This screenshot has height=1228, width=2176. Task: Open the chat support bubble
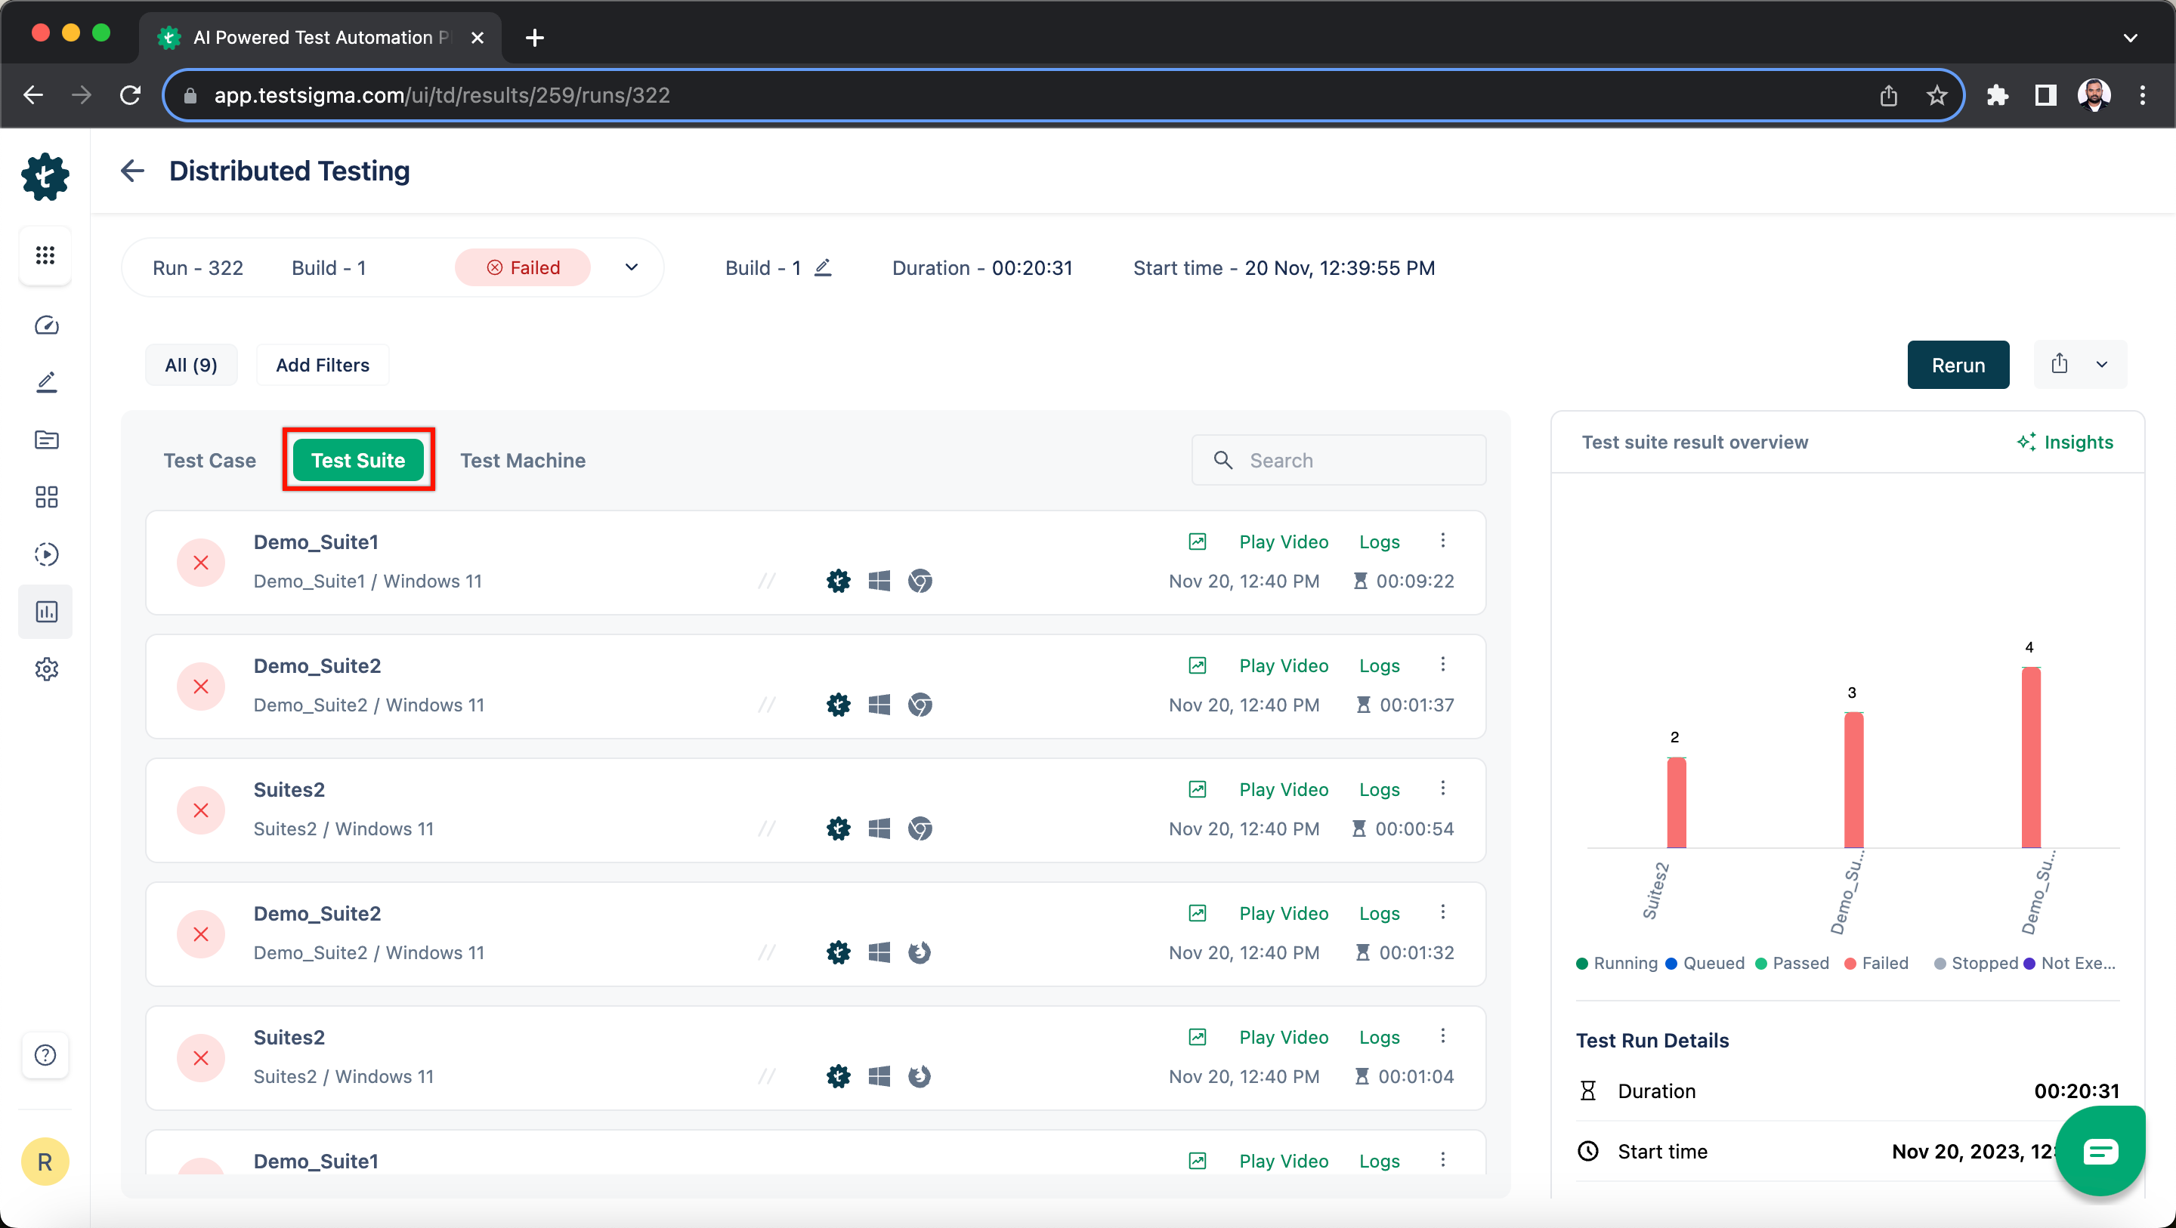[2099, 1150]
